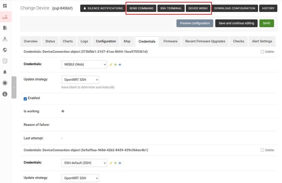Switch to the Alert Settings tab
The image size is (282, 183).
(x=262, y=41)
